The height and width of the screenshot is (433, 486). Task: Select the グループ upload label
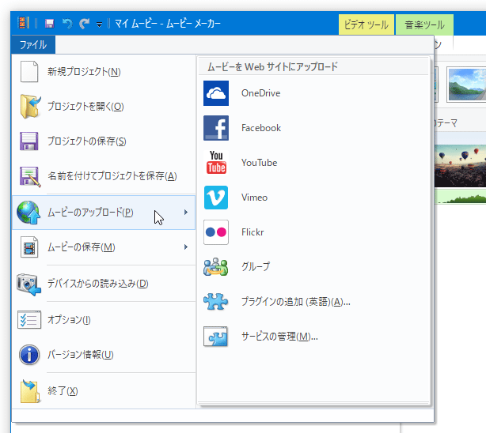256,267
